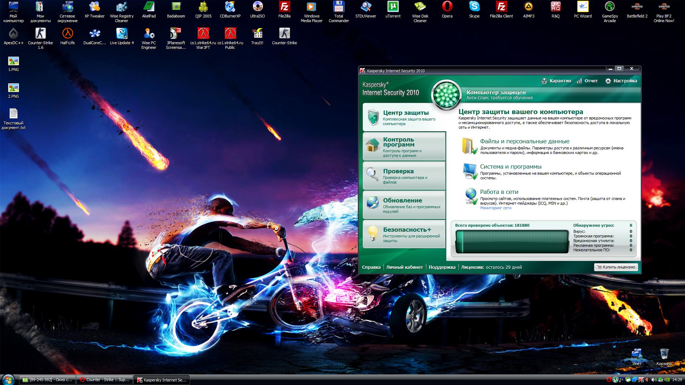Select the R&Q desktop shortcut

555,10
